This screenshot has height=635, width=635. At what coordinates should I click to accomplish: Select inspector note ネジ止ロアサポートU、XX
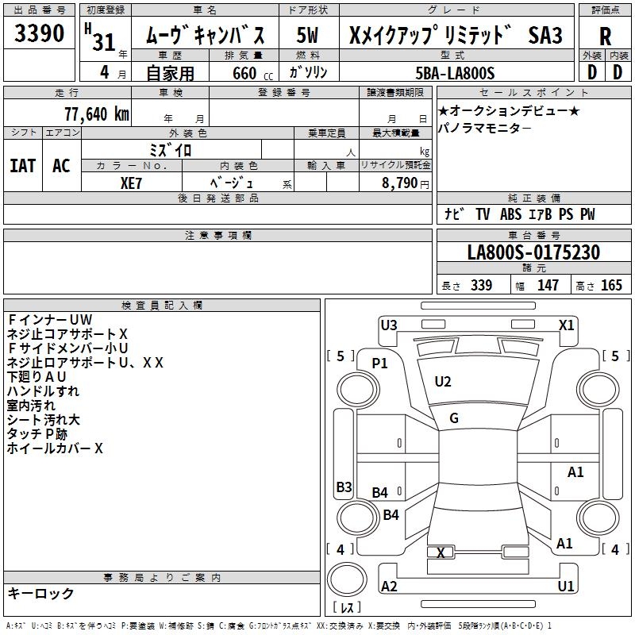[x=85, y=363]
